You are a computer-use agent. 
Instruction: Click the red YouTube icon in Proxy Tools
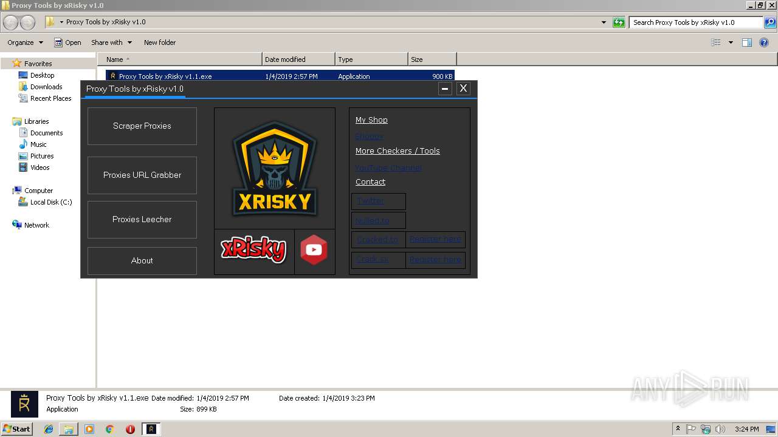[x=314, y=250]
